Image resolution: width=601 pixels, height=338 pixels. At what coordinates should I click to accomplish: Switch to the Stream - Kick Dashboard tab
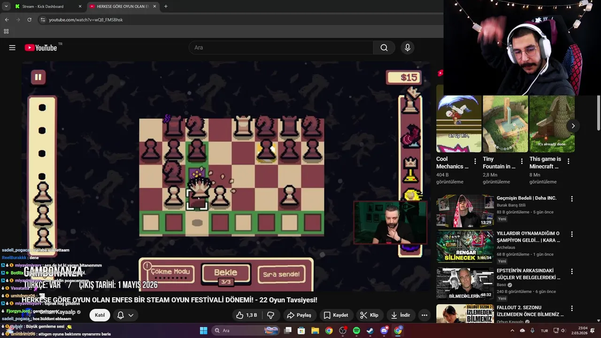(47, 7)
